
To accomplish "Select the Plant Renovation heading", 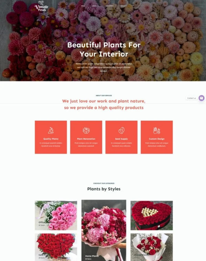I will coord(86,139).
